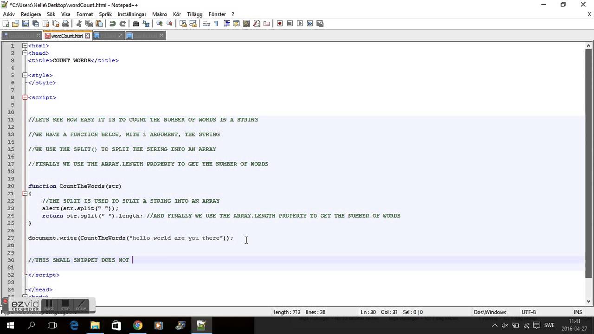Show hidden system tray icons chevron
This screenshot has height=334, width=594.
[496, 325]
